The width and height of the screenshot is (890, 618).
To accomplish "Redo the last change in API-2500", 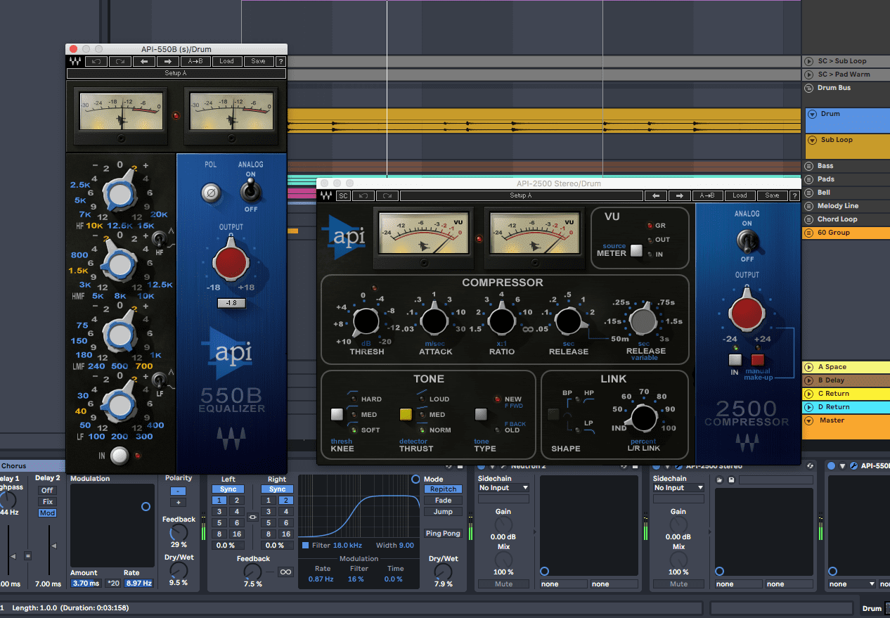I will click(x=388, y=195).
